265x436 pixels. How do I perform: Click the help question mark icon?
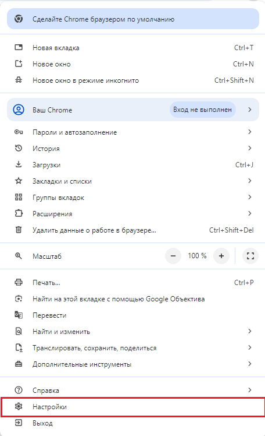point(19,390)
